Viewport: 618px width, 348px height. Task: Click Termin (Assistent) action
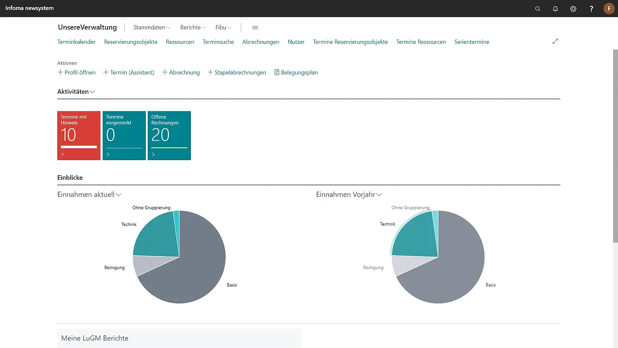[129, 72]
